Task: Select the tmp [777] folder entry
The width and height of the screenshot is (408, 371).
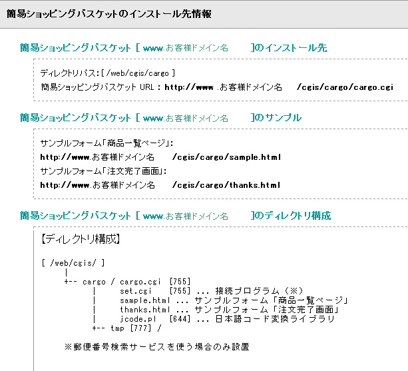Action: pyautogui.click(x=131, y=328)
